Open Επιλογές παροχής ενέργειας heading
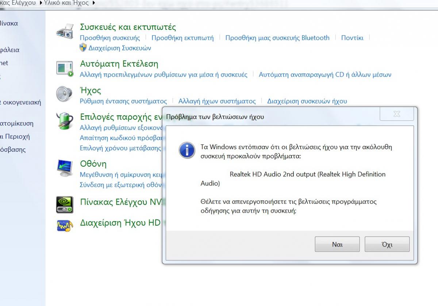 click(121, 117)
